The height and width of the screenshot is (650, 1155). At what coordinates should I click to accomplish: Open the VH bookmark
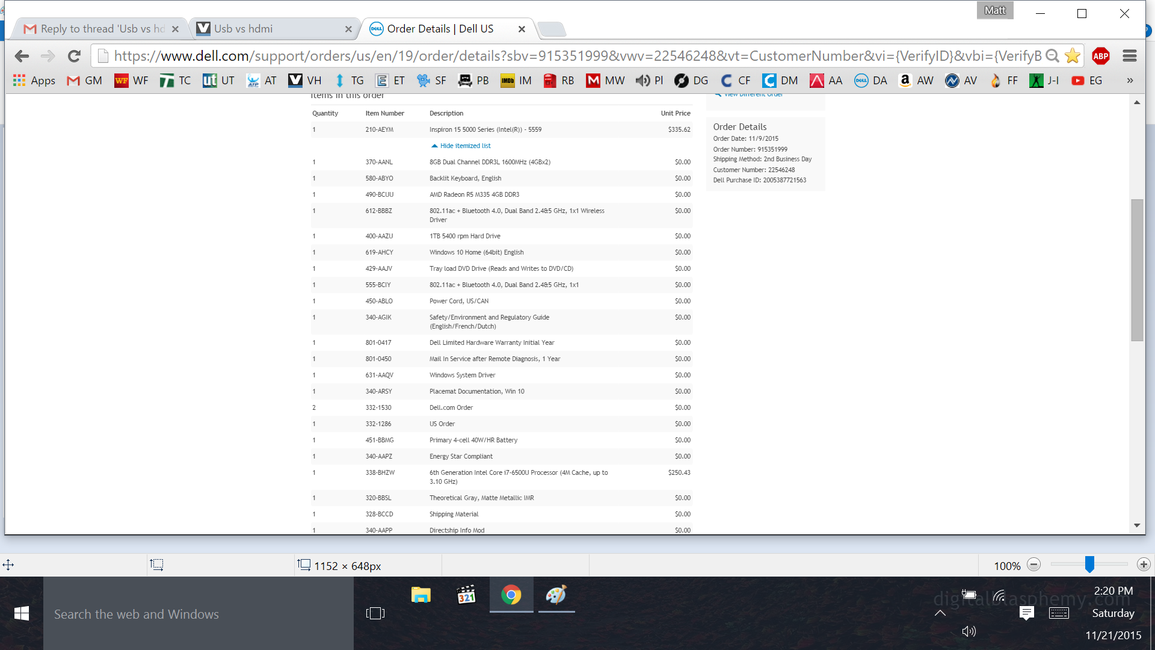pos(305,81)
